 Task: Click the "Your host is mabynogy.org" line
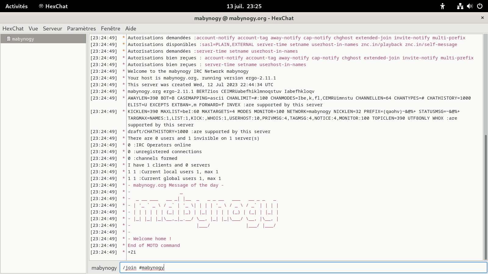(202, 78)
